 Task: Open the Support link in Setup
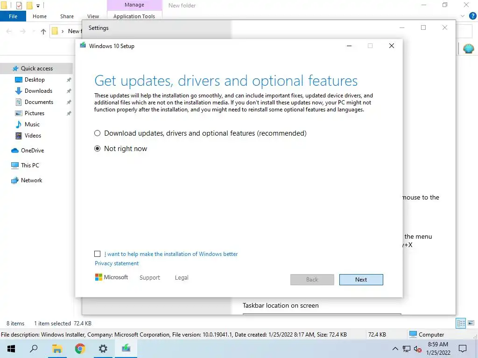coord(150,278)
